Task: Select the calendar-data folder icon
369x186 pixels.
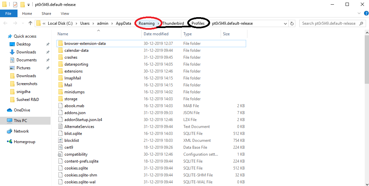Action: pos(60,50)
